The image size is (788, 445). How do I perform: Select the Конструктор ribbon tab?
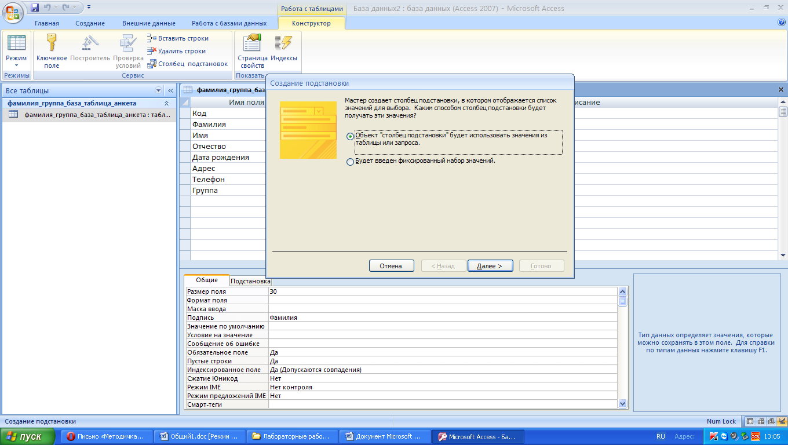pos(312,23)
